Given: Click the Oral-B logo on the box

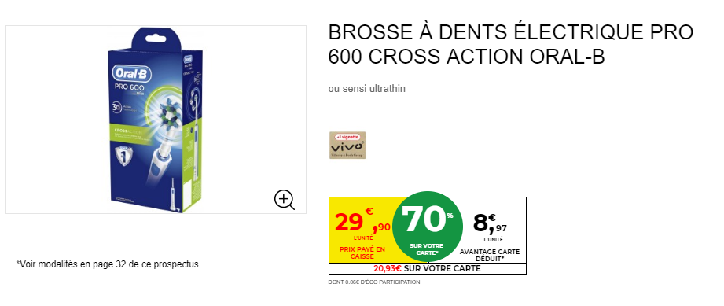Looking at the screenshot, I should (x=131, y=75).
